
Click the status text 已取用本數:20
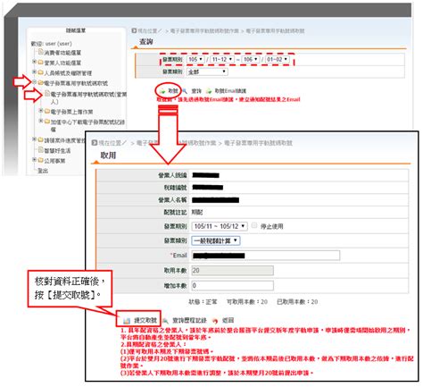pyautogui.click(x=297, y=302)
